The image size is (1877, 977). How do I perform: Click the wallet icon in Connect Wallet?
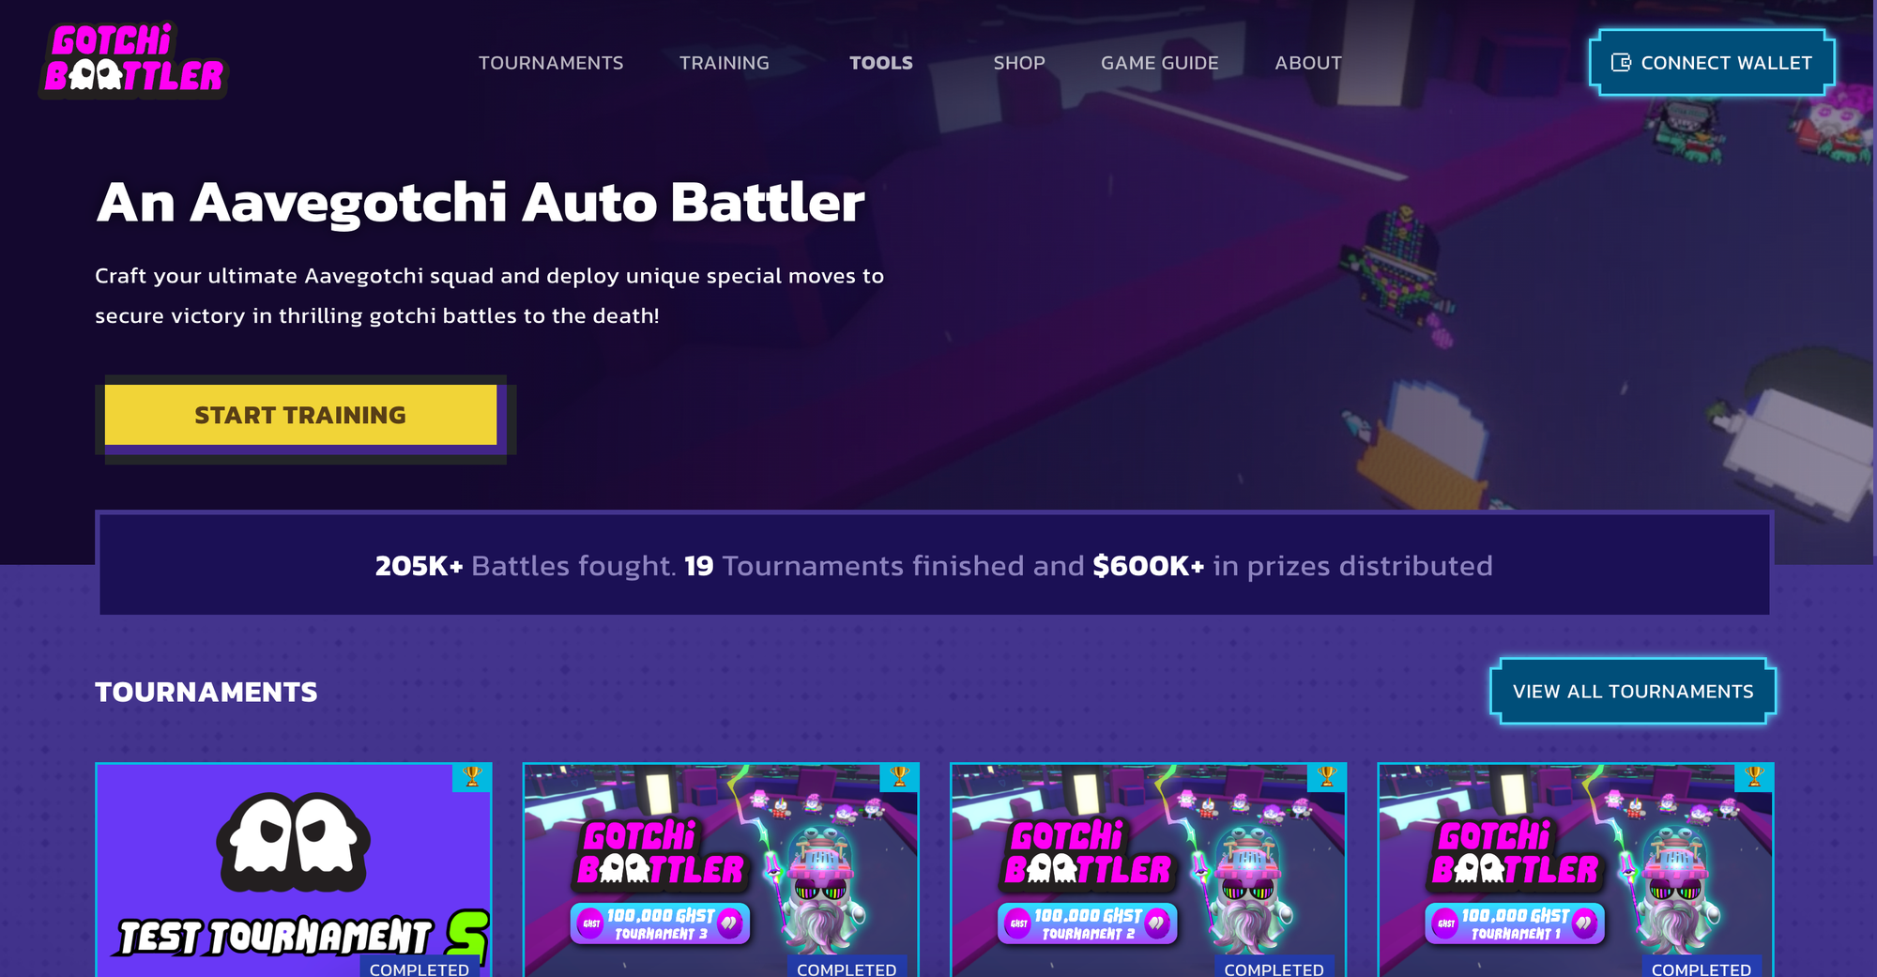(1621, 63)
